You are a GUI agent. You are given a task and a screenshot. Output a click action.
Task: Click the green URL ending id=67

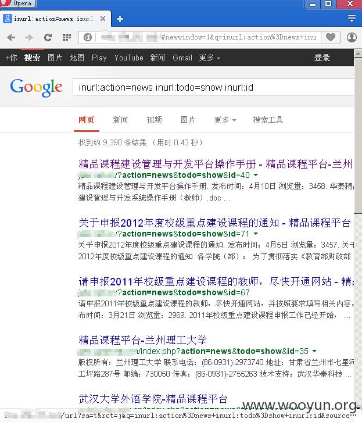pyautogui.click(x=163, y=292)
